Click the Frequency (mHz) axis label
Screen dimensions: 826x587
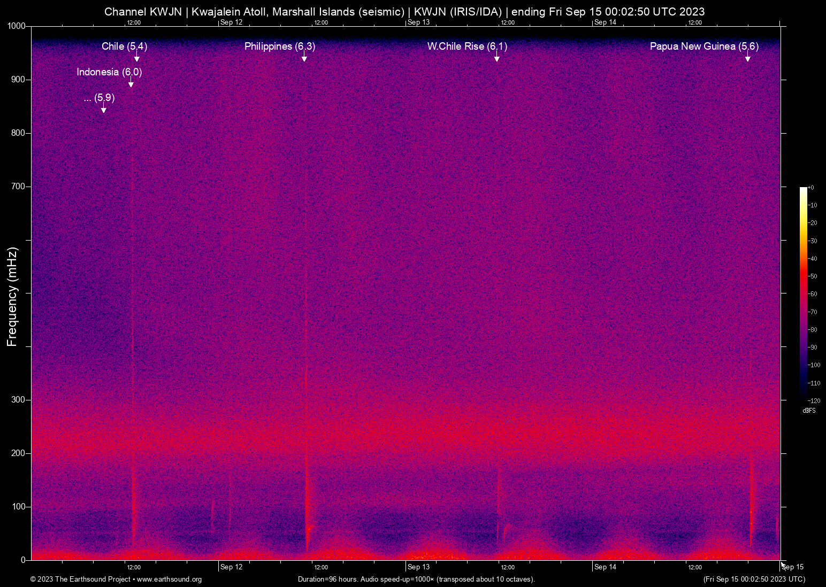pyautogui.click(x=12, y=297)
